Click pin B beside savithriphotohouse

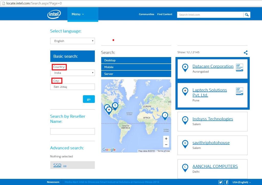click(185, 144)
